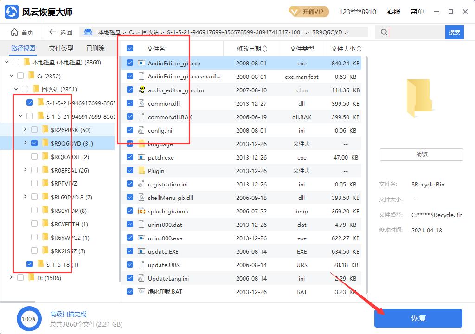Toggle the select-all checkbox beside 文件名
Screen dimensions: 475x334
130,48
